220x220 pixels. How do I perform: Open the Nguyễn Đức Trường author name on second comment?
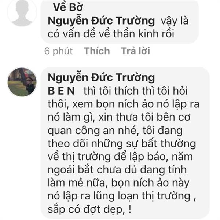[x=101, y=78]
